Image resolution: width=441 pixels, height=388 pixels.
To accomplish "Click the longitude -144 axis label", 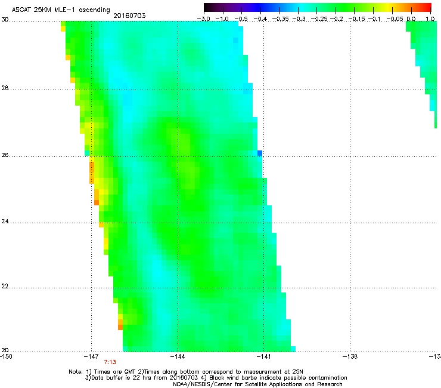I will coord(178,356).
